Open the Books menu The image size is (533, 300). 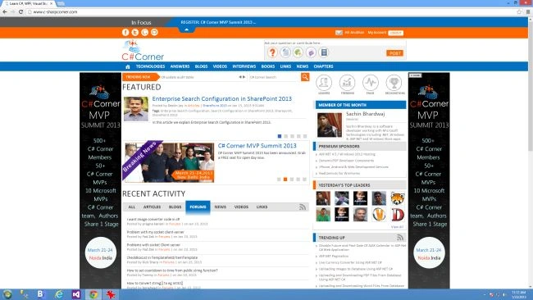(x=268, y=66)
